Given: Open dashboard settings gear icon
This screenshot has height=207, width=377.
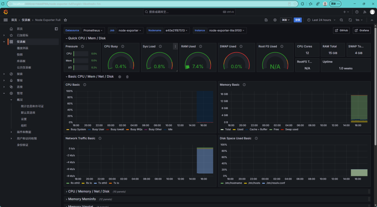Looking at the screenshot, I should tap(275, 20).
